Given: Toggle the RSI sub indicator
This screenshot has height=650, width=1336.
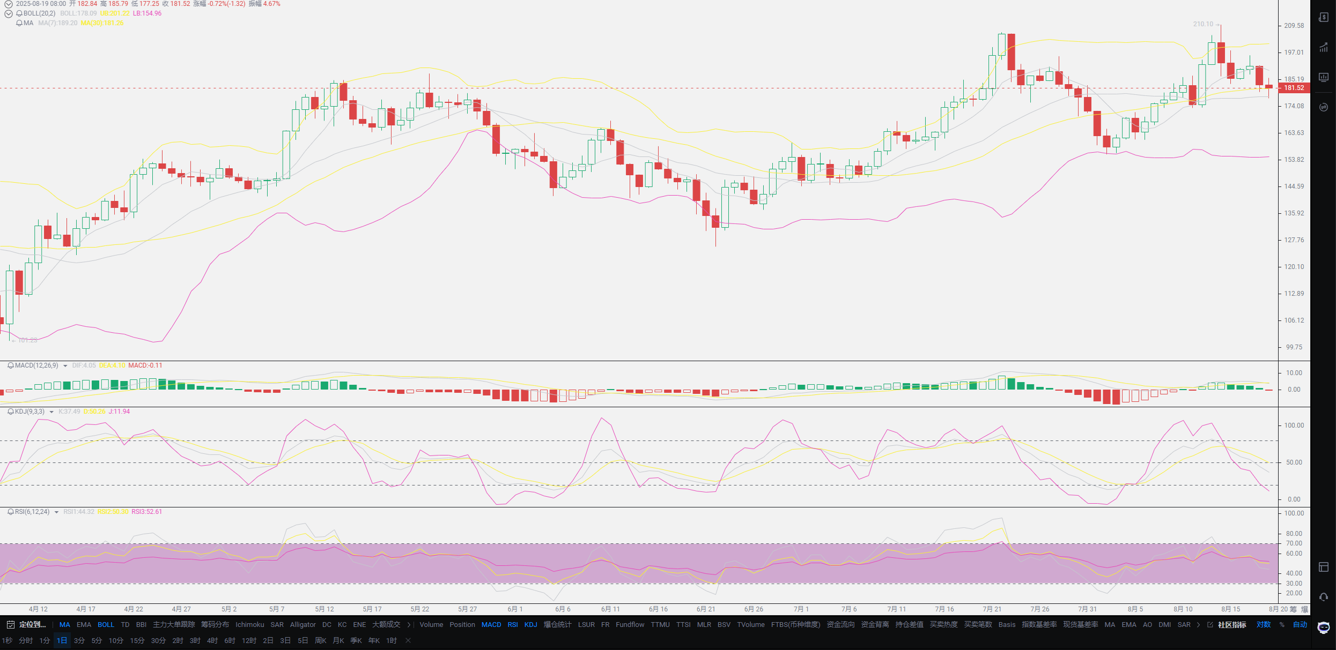Looking at the screenshot, I should click(x=513, y=625).
